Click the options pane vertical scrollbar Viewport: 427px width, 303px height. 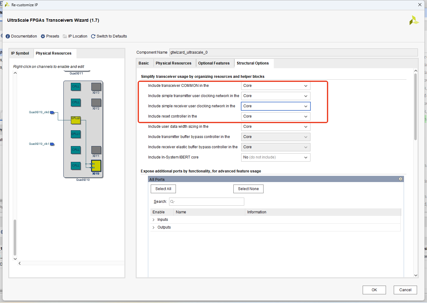(416, 107)
